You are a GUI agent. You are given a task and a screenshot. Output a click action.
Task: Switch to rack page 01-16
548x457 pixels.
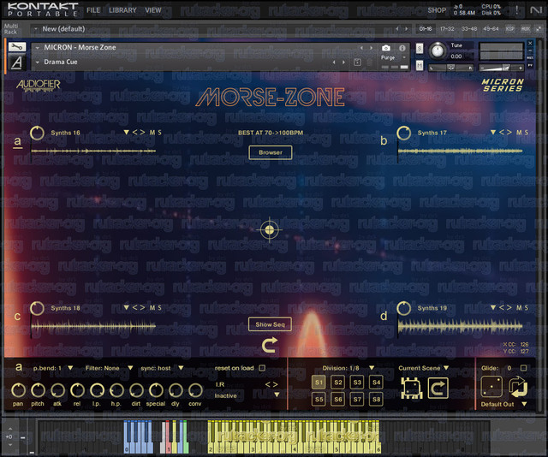[x=426, y=29]
